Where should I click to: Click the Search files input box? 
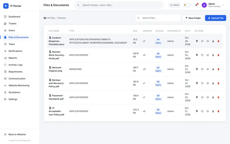158,18
